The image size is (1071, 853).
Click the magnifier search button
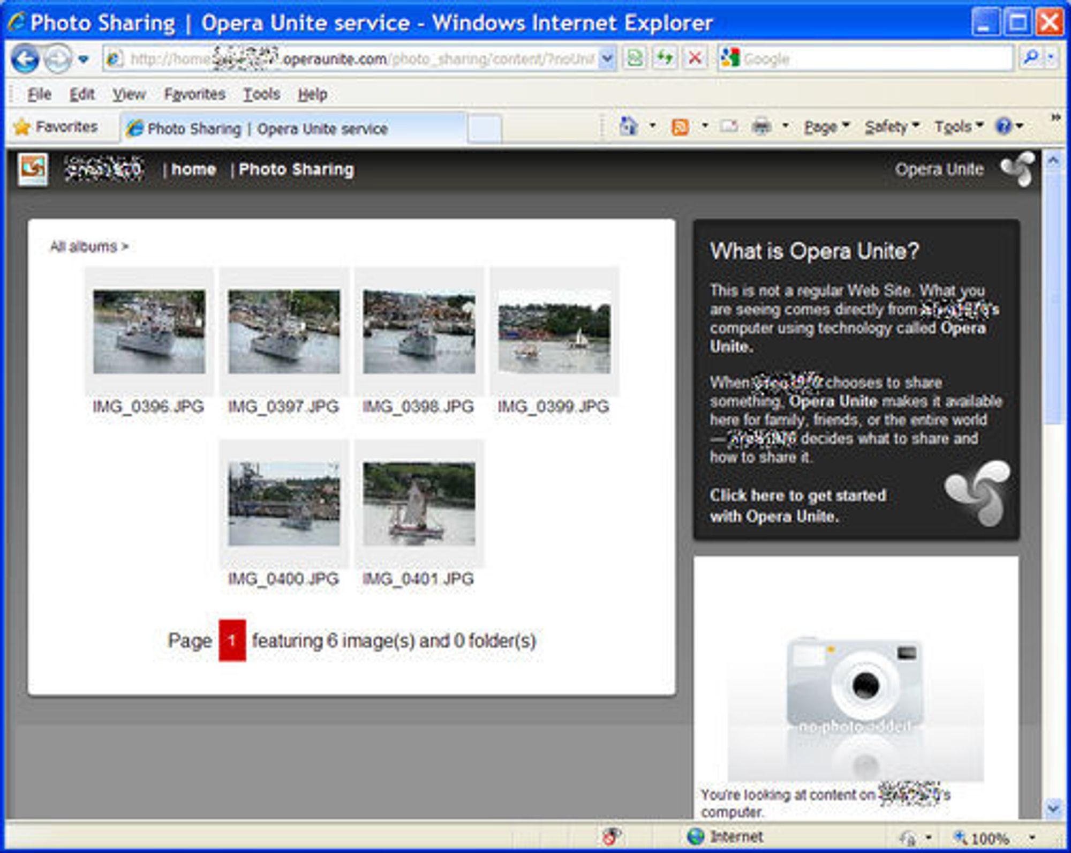pos(1030,58)
